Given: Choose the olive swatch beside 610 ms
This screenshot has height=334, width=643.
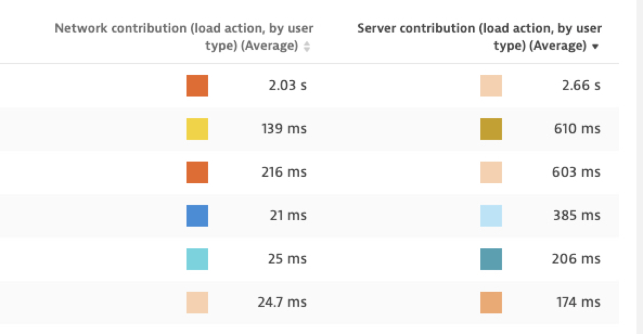Looking at the screenshot, I should 491,129.
